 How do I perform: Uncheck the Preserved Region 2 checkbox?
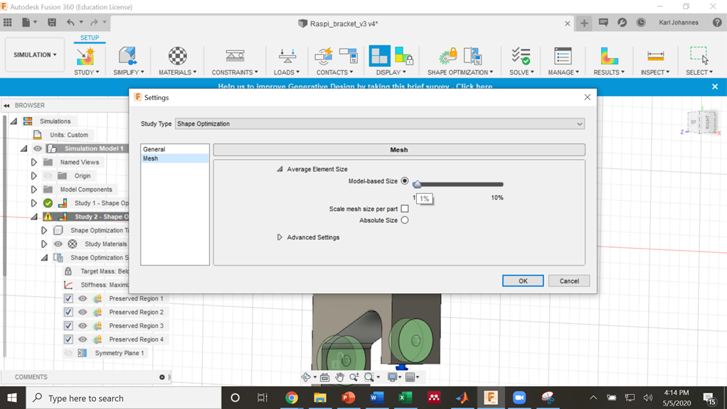pos(68,312)
